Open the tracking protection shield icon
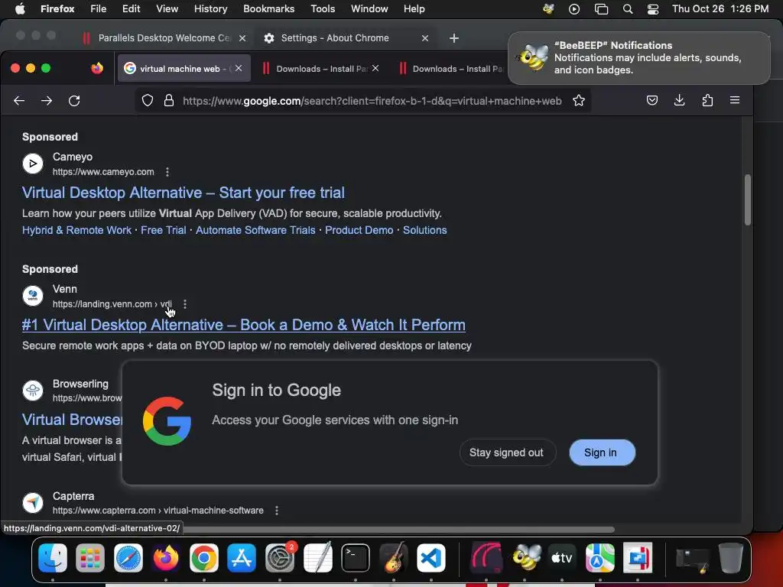 click(x=148, y=101)
